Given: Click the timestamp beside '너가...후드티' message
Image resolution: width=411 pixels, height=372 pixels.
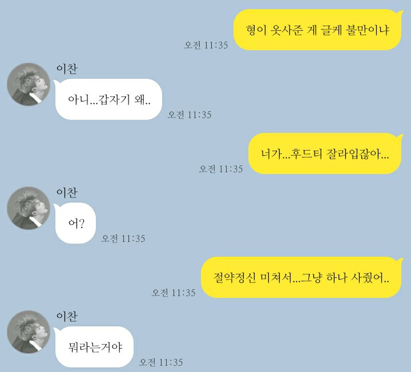Looking at the screenshot, I should tap(221, 169).
